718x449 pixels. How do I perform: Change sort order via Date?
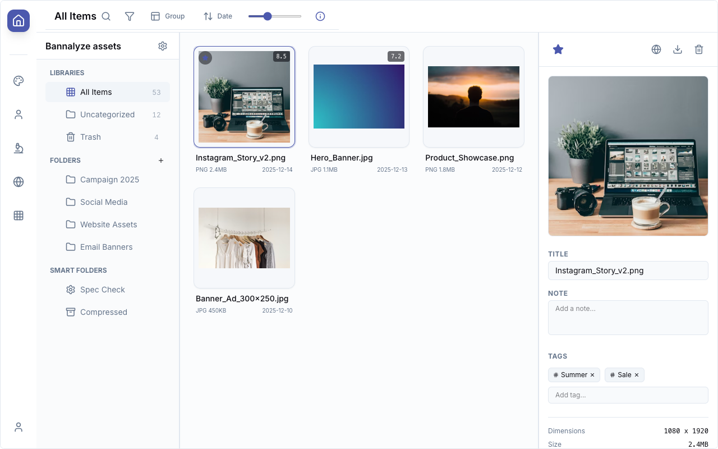218,16
